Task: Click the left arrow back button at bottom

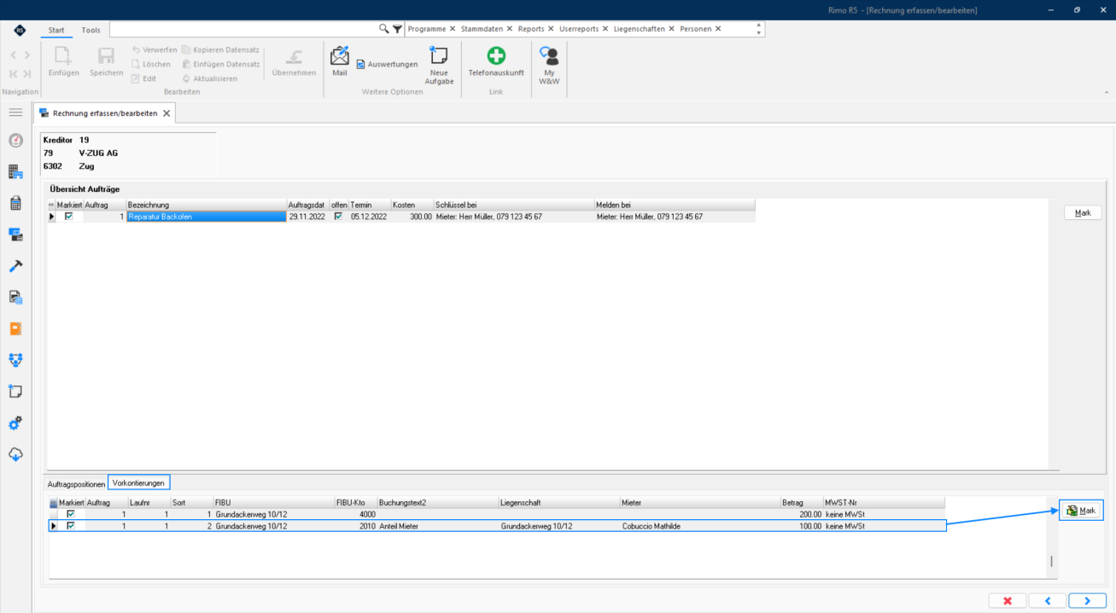Action: 1048,601
